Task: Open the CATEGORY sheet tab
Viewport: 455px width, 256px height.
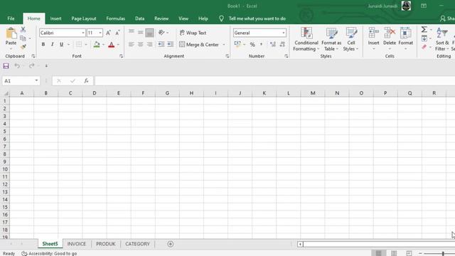Action: 137,244
